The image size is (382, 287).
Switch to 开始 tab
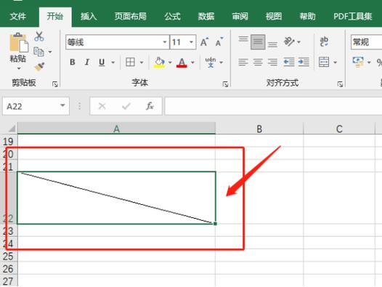[x=55, y=16]
